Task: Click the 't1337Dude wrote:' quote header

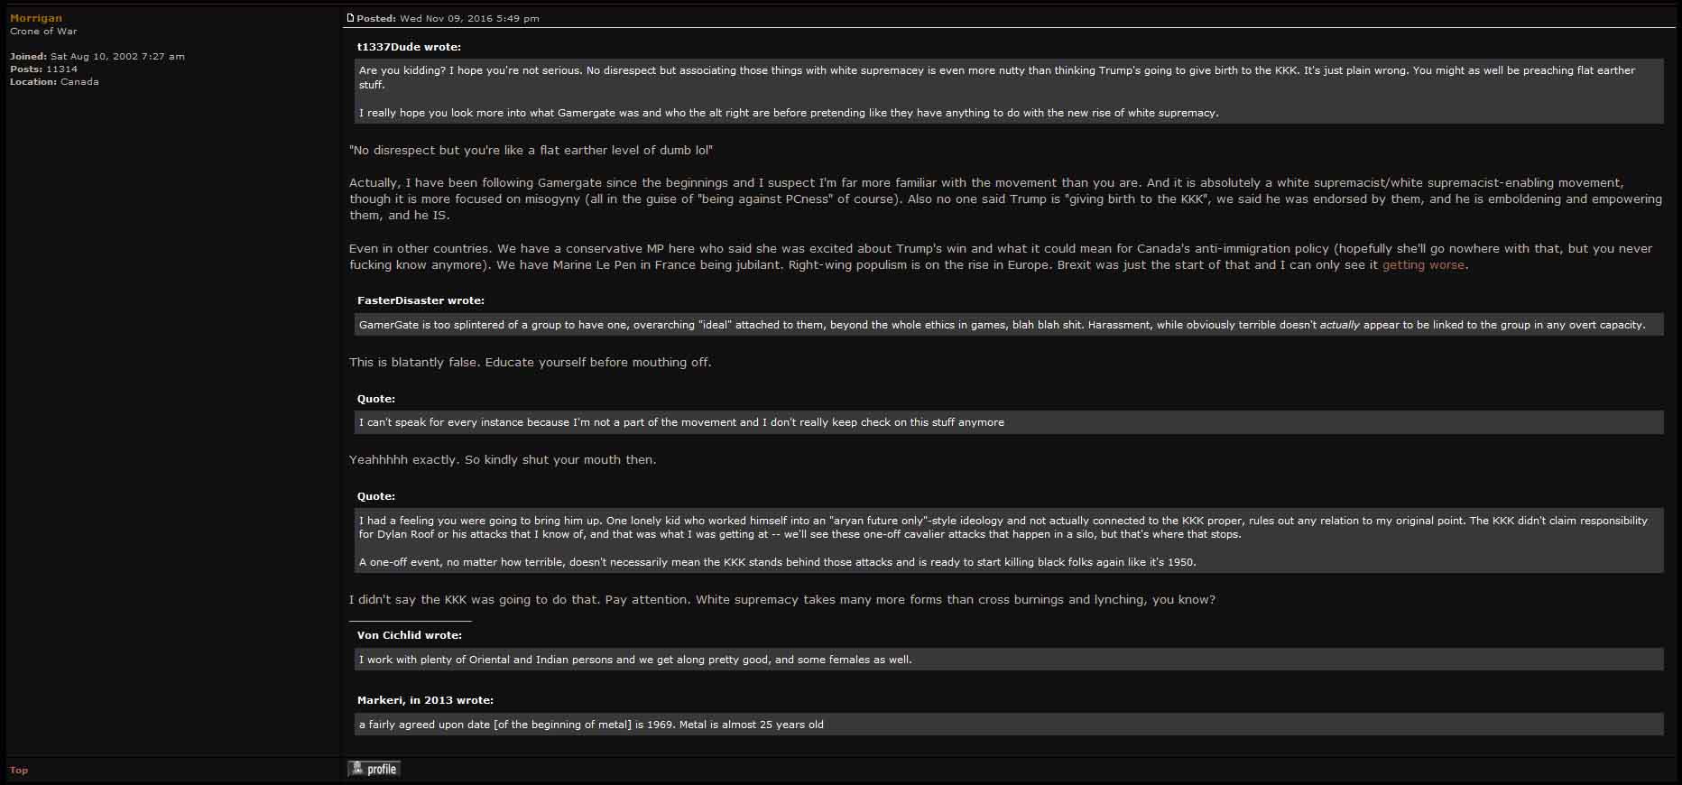Action: (x=409, y=47)
